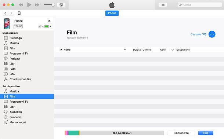Screen dimensions: 224x139
Task: Sort by Genere column
Action: pyautogui.click(x=147, y=50)
